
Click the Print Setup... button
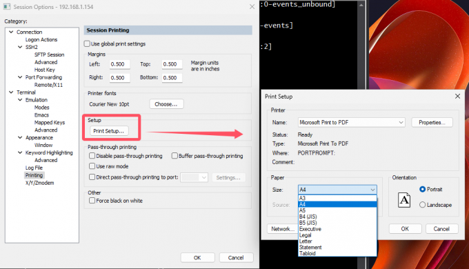click(109, 131)
